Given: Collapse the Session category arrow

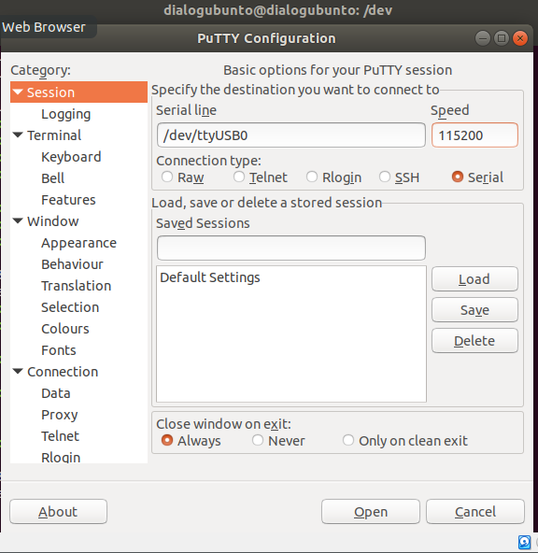Looking at the screenshot, I should click(x=18, y=92).
